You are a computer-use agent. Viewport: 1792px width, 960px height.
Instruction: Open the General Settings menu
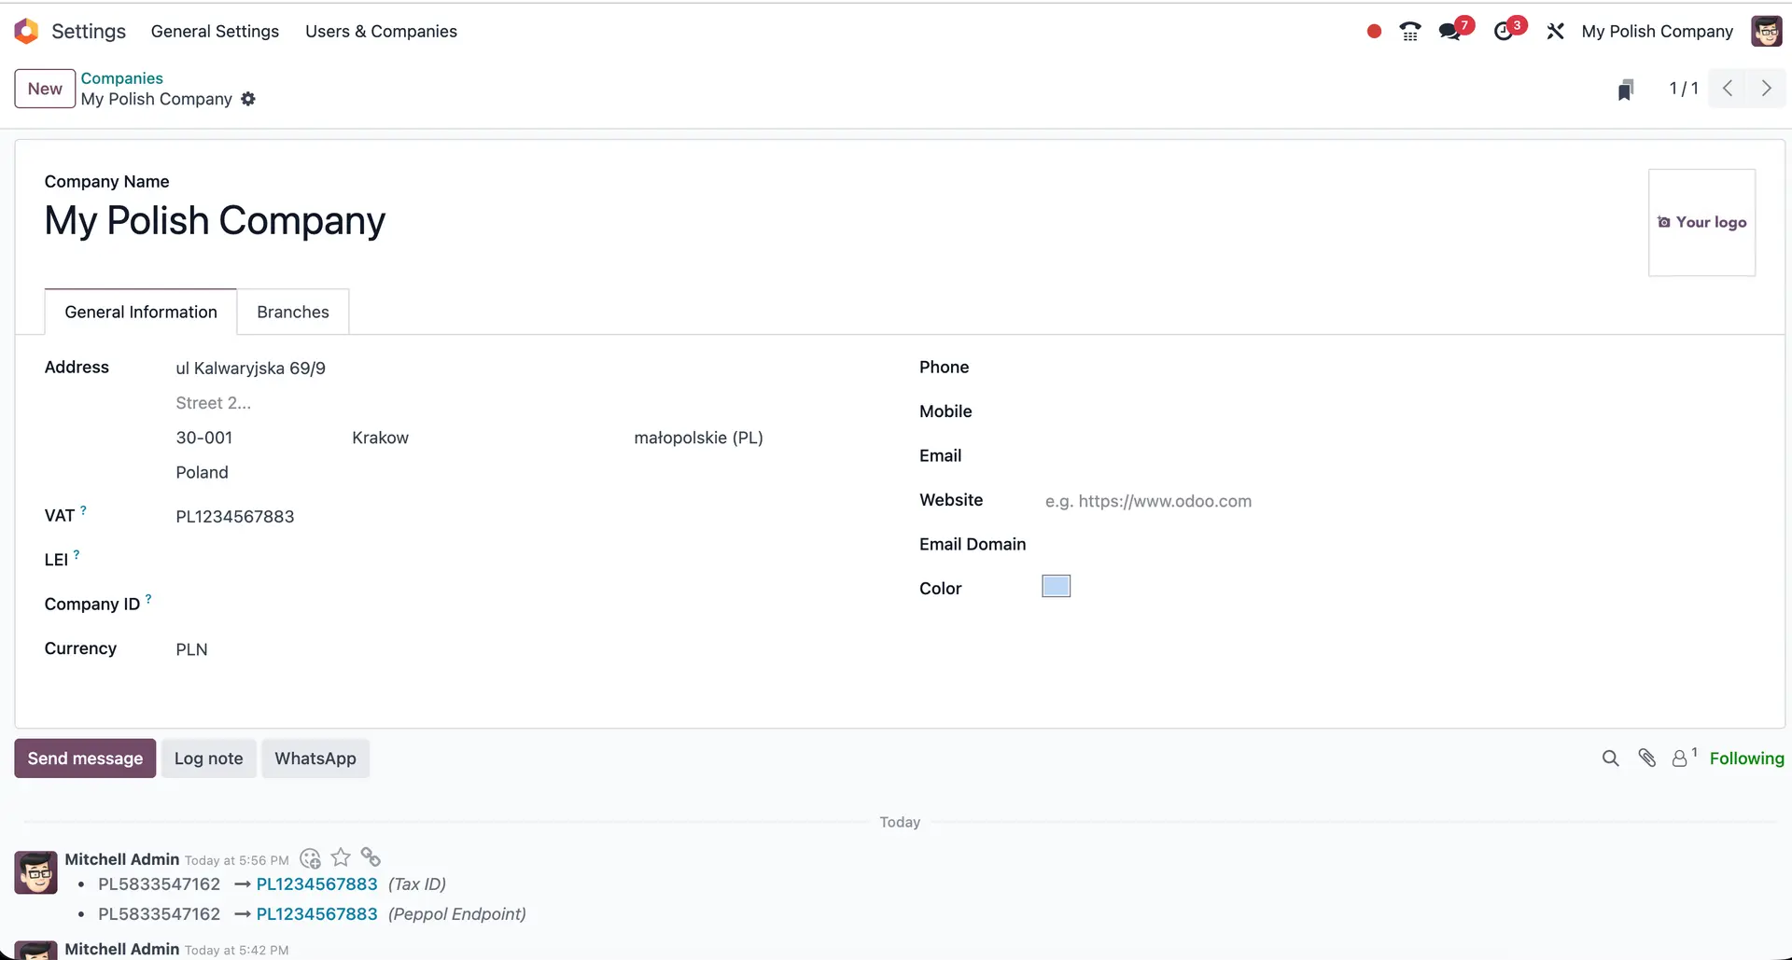(x=215, y=32)
